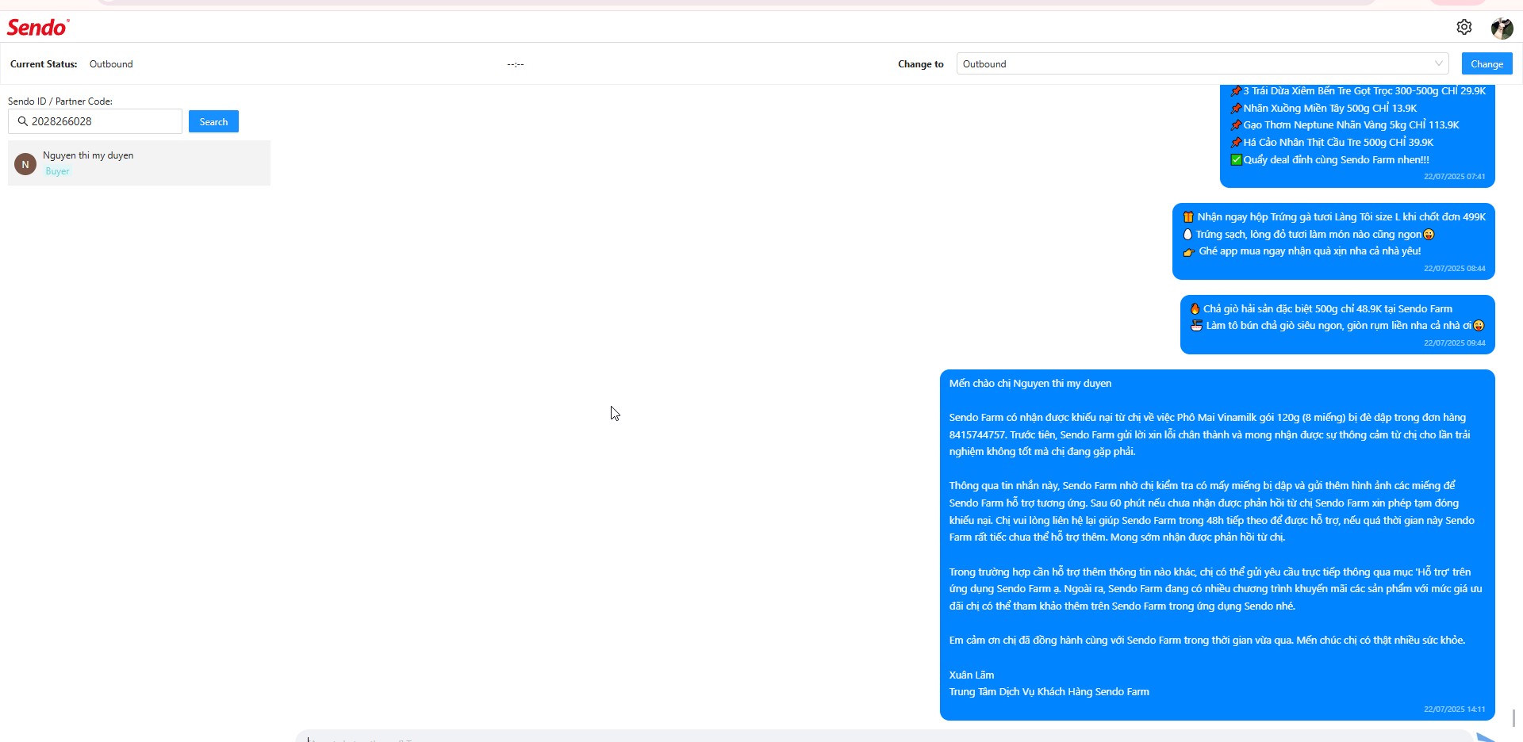Focus the message input box at bottom
1523x742 pixels.
pyautogui.click(x=884, y=736)
